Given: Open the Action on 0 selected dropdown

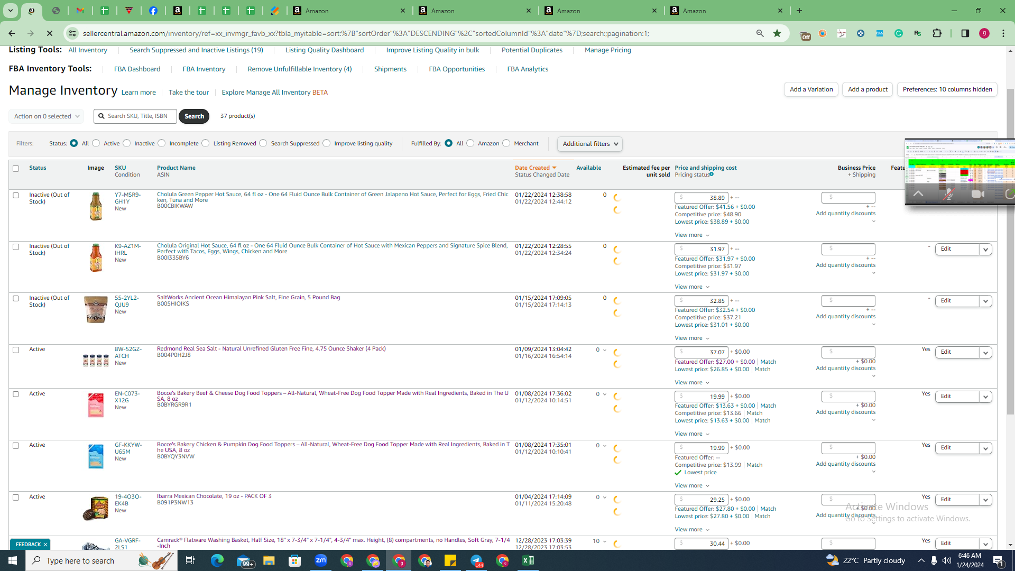Looking at the screenshot, I should [x=47, y=116].
